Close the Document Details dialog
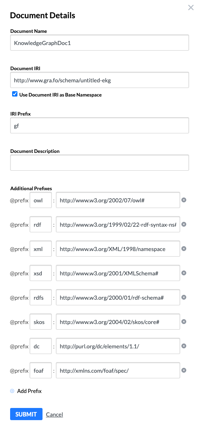Image resolution: width=198 pixels, height=425 pixels. [x=191, y=8]
